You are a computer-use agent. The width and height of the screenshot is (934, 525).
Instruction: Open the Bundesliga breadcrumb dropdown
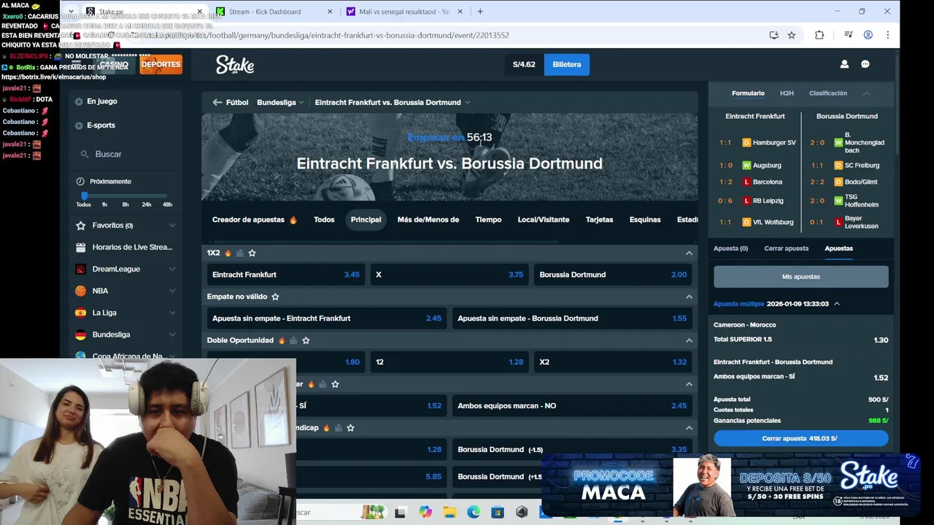280,102
